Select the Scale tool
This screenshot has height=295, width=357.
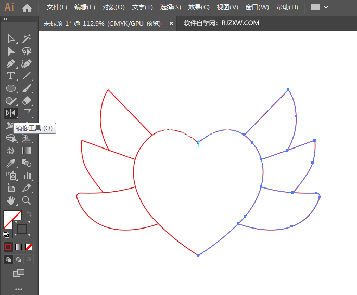tap(27, 113)
